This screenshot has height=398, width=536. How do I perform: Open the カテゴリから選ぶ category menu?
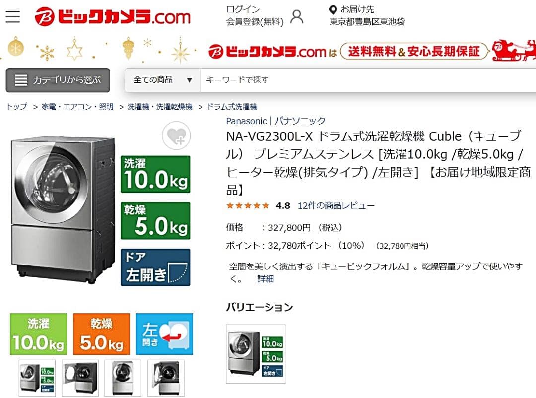click(x=58, y=80)
